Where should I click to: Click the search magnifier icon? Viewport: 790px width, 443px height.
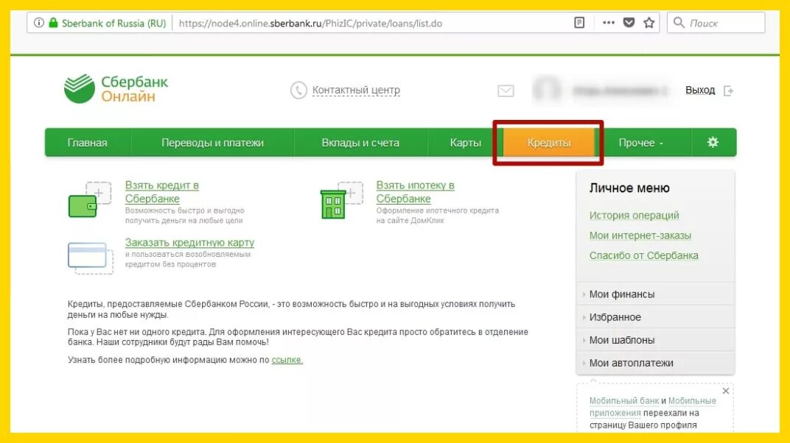(x=679, y=23)
